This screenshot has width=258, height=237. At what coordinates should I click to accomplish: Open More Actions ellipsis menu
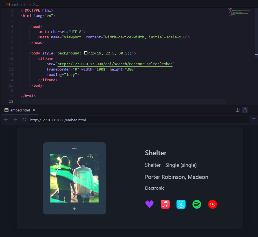click(252, 110)
